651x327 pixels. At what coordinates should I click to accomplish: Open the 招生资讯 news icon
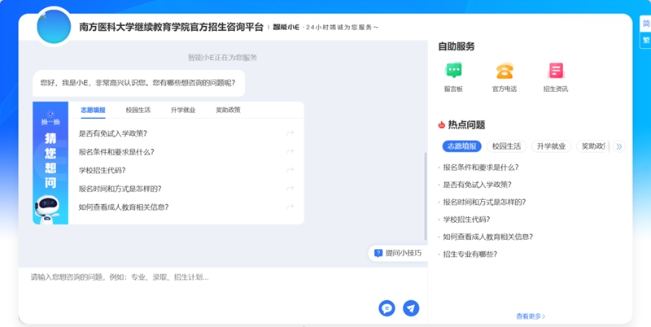pos(555,72)
